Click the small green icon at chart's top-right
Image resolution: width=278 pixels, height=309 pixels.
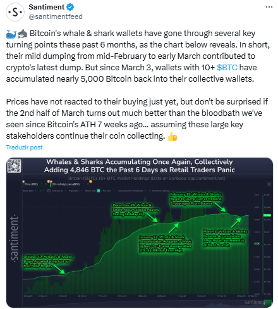[x=269, y=184]
